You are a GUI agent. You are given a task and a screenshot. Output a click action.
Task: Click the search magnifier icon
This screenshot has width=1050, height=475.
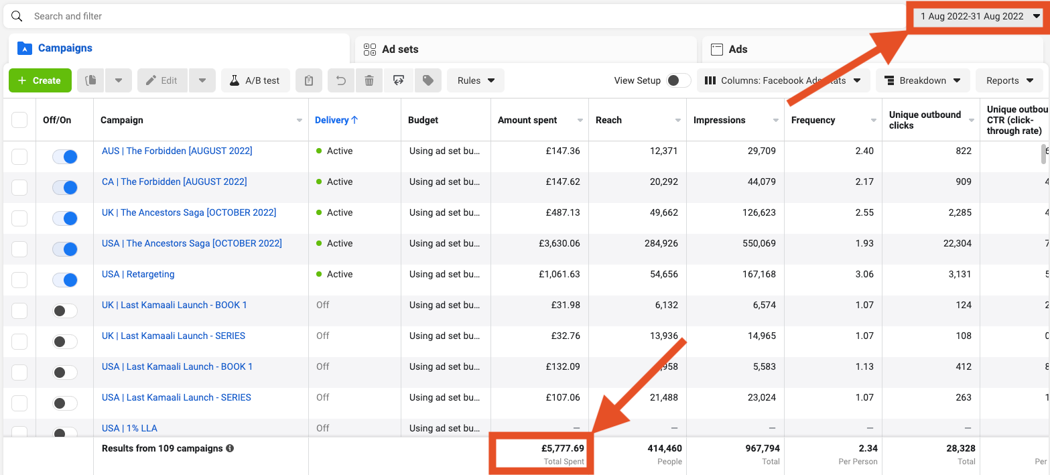click(17, 16)
